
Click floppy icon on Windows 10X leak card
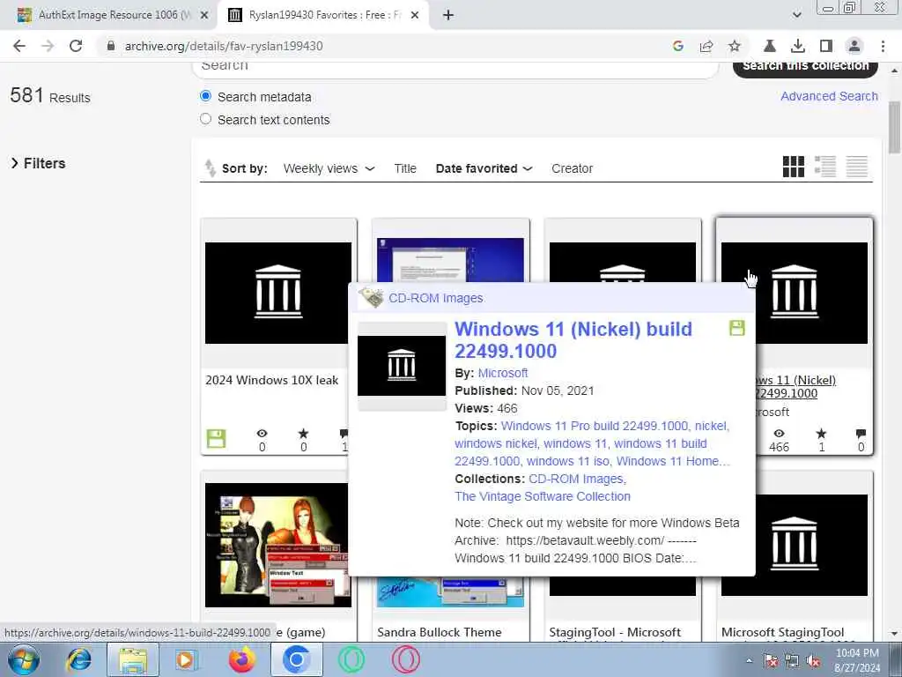pyautogui.click(x=217, y=439)
